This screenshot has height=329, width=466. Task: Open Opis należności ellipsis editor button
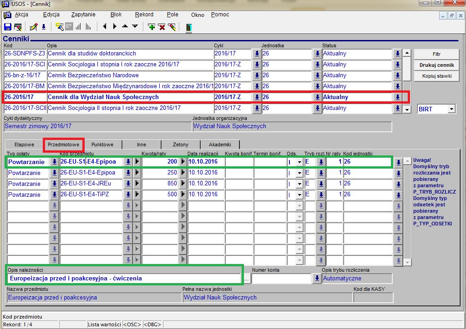pyautogui.click(x=246, y=279)
